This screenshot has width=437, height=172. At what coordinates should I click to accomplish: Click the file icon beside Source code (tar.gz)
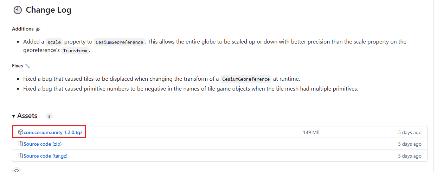pyautogui.click(x=21, y=156)
